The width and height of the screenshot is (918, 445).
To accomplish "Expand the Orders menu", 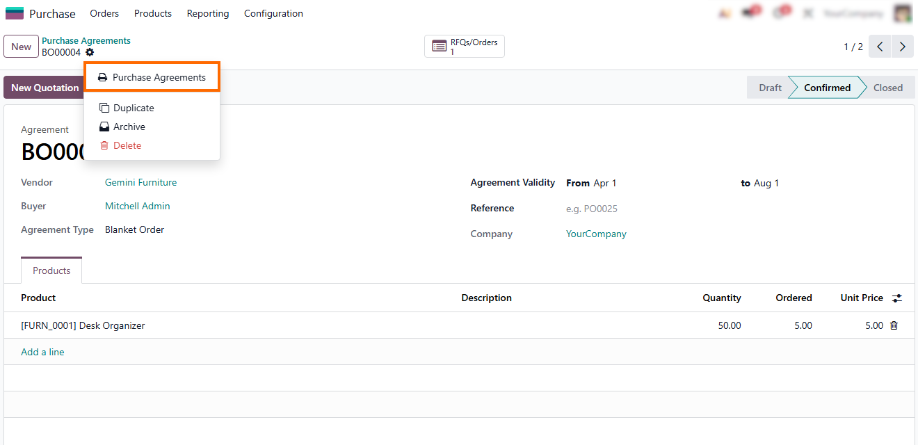I will coord(104,13).
